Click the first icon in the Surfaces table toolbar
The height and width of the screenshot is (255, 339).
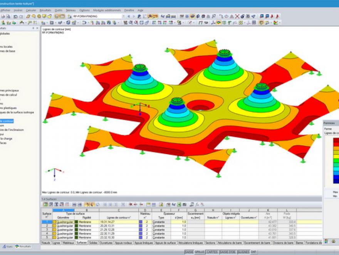pos(45,204)
